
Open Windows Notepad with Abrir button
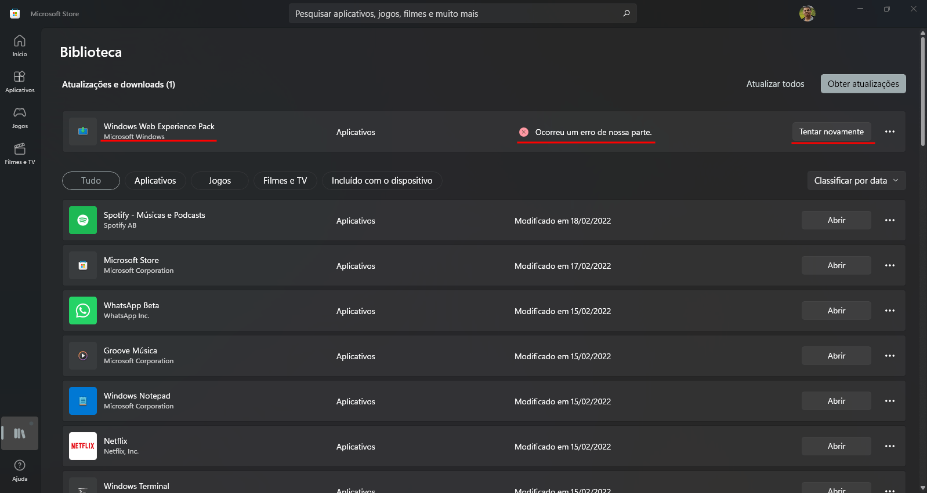pyautogui.click(x=836, y=401)
